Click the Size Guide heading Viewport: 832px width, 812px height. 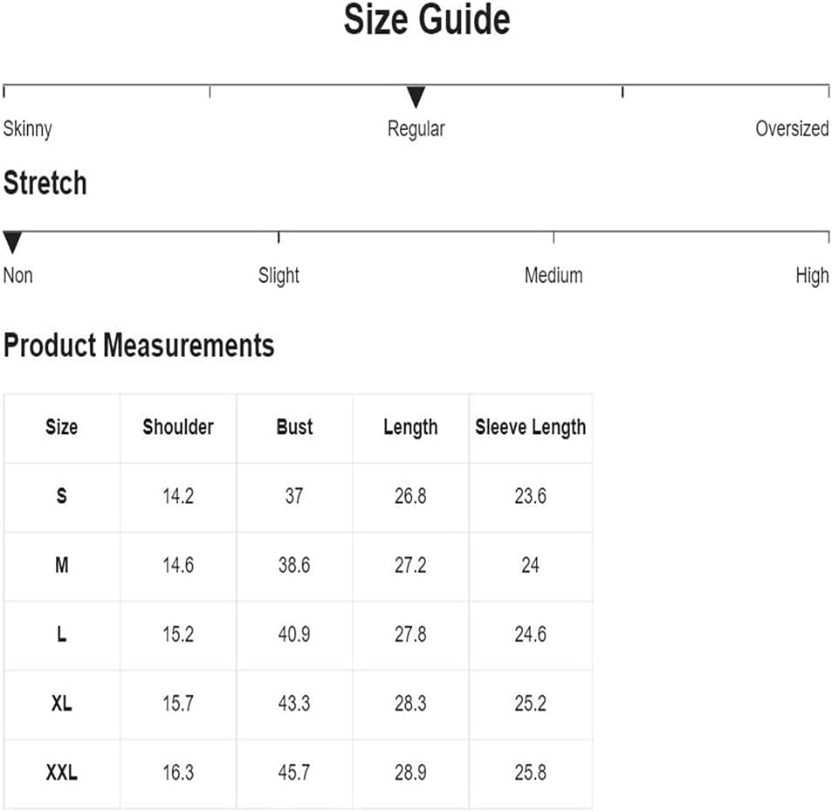[x=427, y=19]
